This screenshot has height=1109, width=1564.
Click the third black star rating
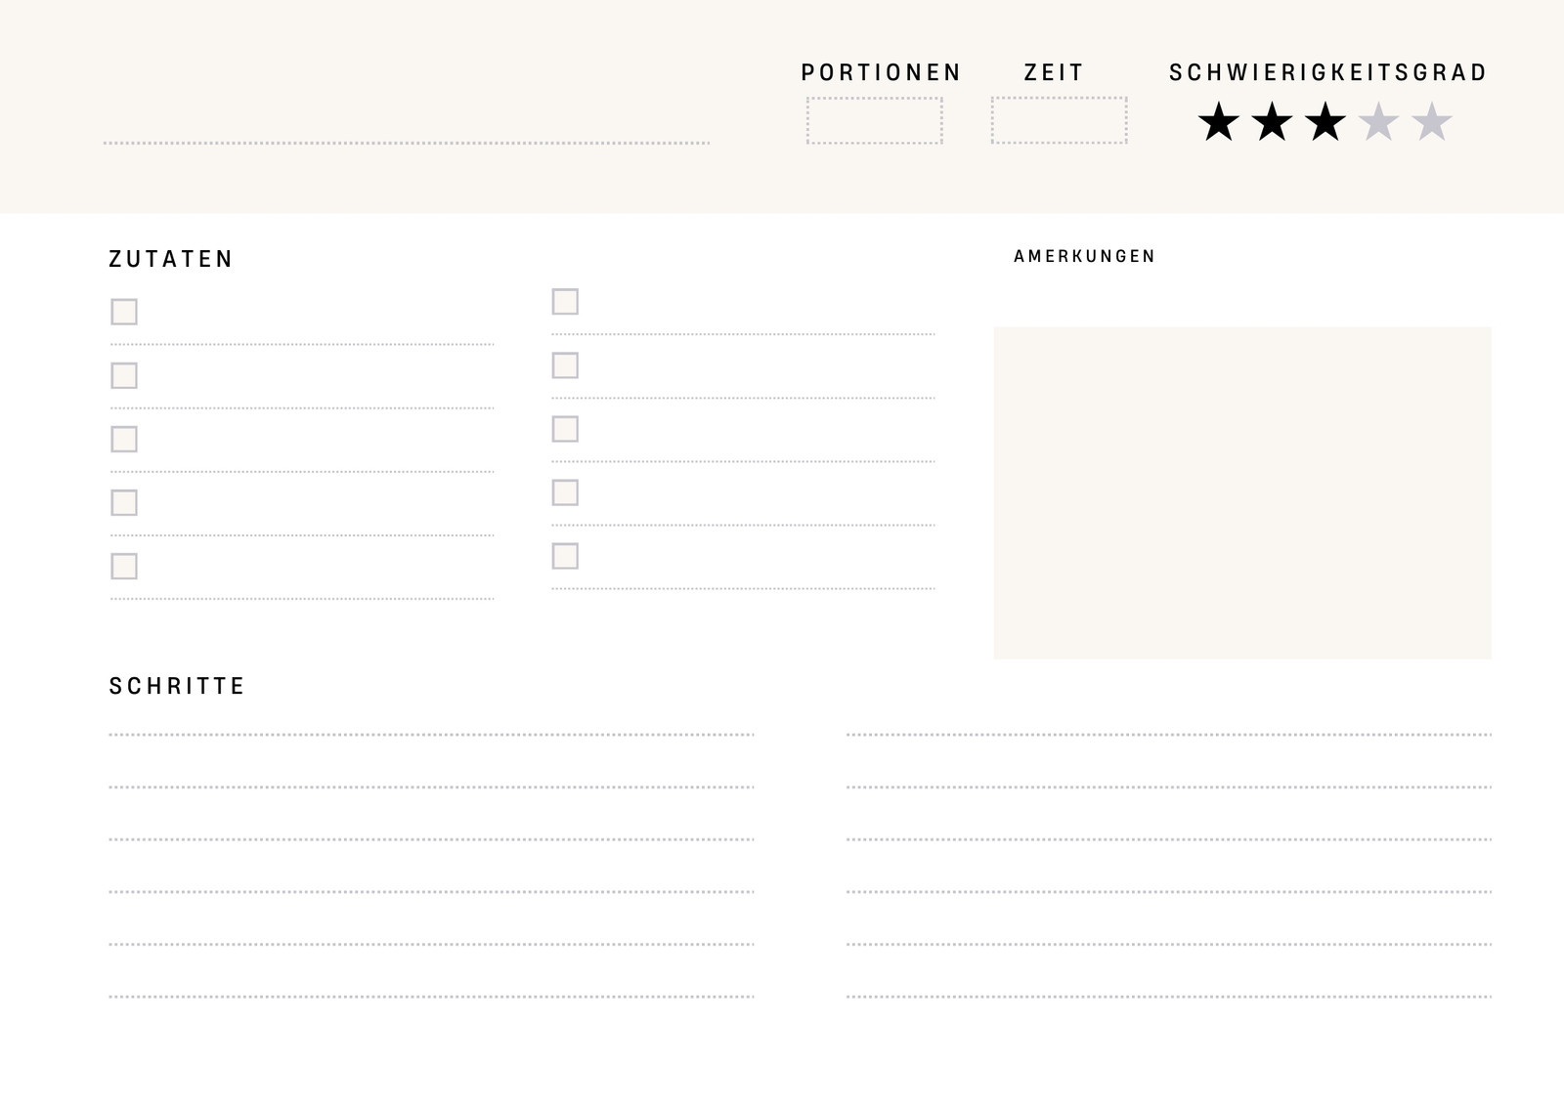click(1325, 122)
